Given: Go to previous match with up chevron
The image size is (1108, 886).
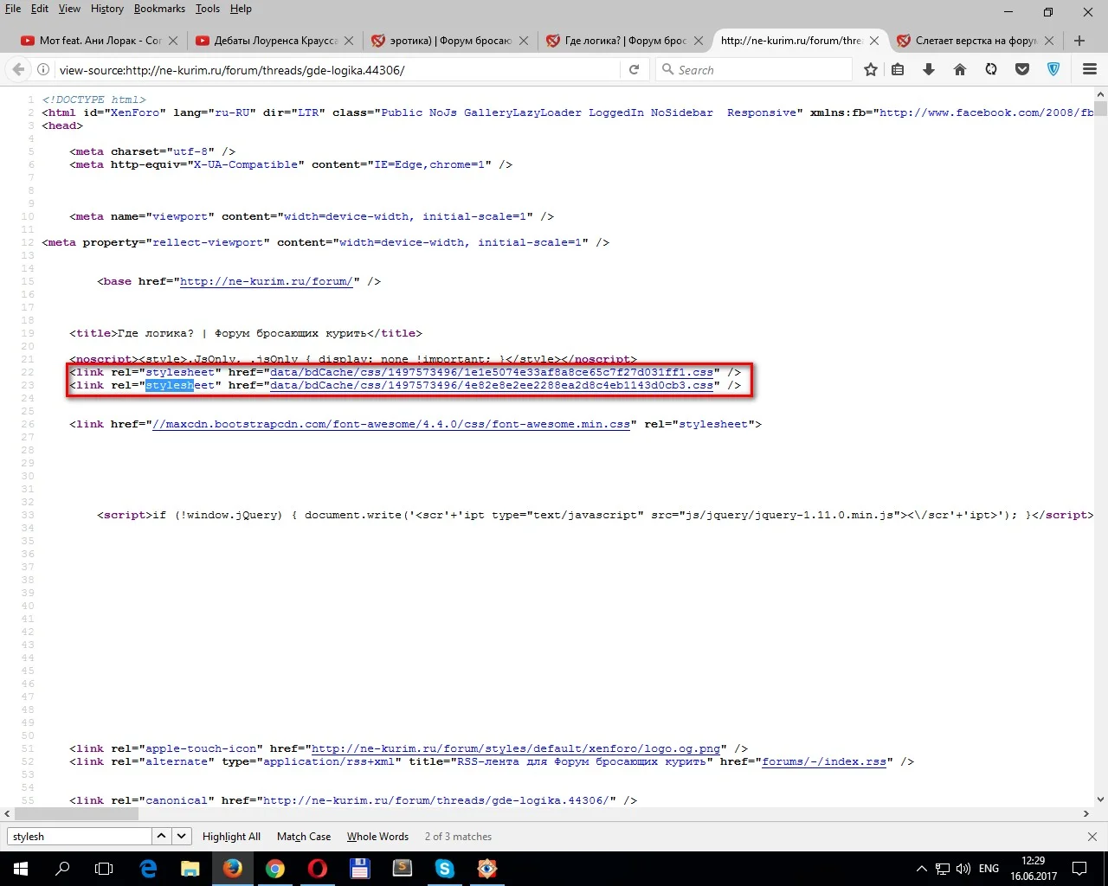Looking at the screenshot, I should pos(161,836).
